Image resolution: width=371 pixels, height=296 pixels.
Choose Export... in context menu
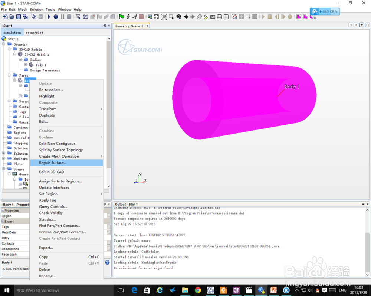tap(67, 248)
